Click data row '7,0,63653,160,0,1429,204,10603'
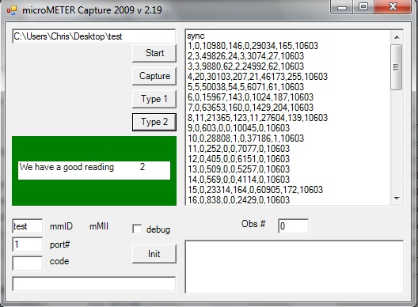418x307 pixels. point(250,108)
